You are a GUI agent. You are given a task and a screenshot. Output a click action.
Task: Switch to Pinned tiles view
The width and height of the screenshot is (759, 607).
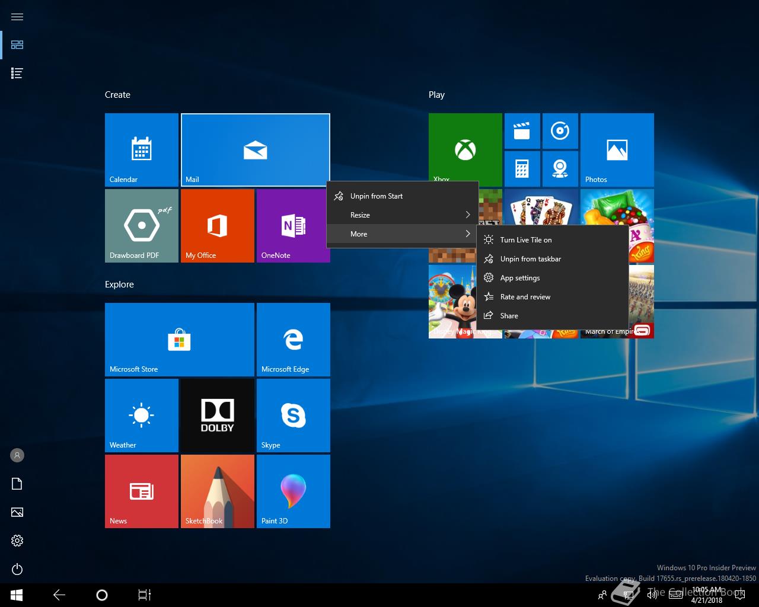click(x=17, y=45)
